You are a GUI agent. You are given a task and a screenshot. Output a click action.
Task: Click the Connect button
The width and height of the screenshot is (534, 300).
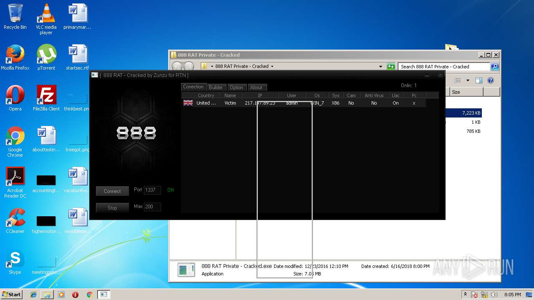pos(112,191)
